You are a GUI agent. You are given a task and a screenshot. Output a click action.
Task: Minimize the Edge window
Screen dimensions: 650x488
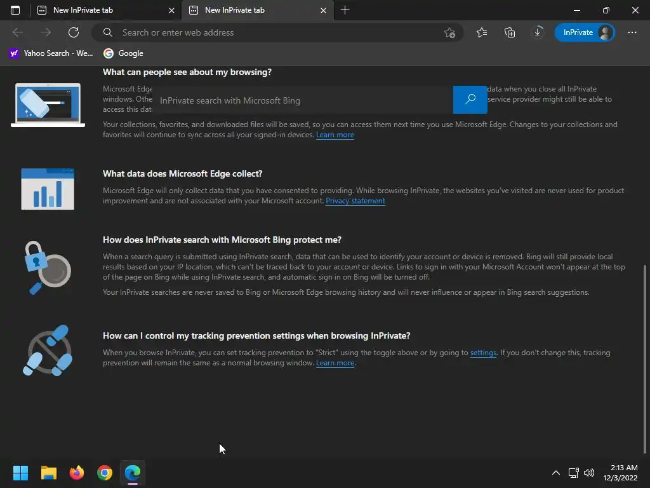click(x=576, y=10)
